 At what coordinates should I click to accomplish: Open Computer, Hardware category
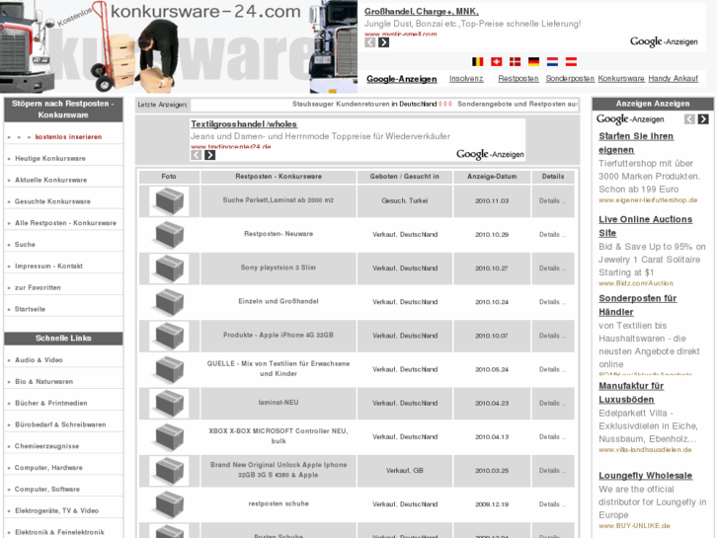pos(48,468)
